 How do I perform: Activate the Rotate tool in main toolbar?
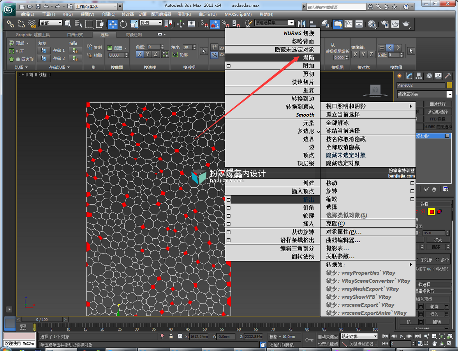123,24
